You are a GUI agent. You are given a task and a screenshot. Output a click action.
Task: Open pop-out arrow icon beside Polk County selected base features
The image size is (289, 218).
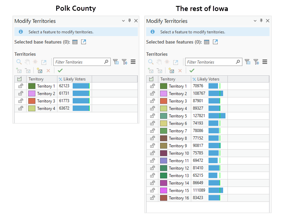pyautogui.click(x=84, y=42)
